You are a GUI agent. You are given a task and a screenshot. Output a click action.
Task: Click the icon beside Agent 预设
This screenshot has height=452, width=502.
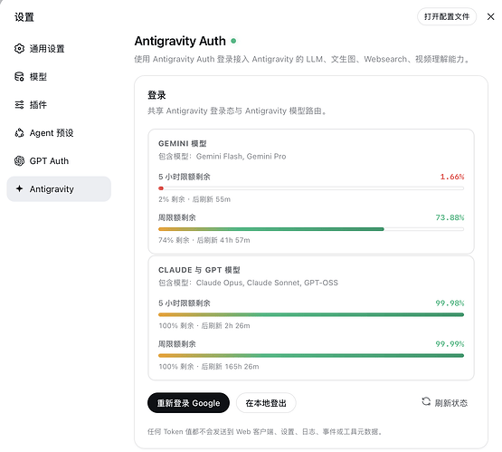19,133
